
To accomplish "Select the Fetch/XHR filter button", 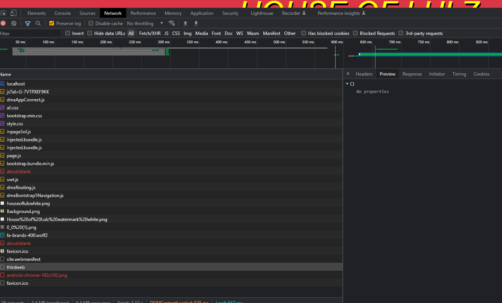I will pos(150,33).
